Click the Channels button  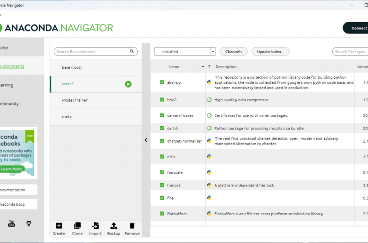[x=234, y=51]
